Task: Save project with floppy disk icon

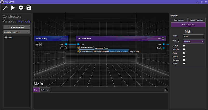Action: click(29, 8)
